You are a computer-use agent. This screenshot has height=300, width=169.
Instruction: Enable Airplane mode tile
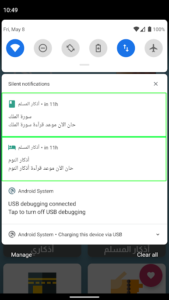click(154, 48)
